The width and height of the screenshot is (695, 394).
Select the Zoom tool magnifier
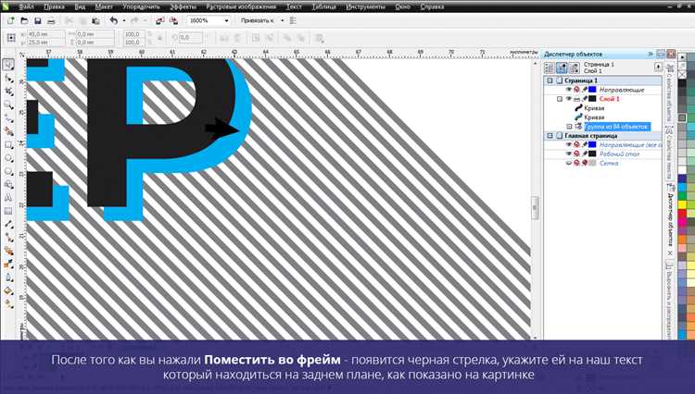click(x=8, y=105)
